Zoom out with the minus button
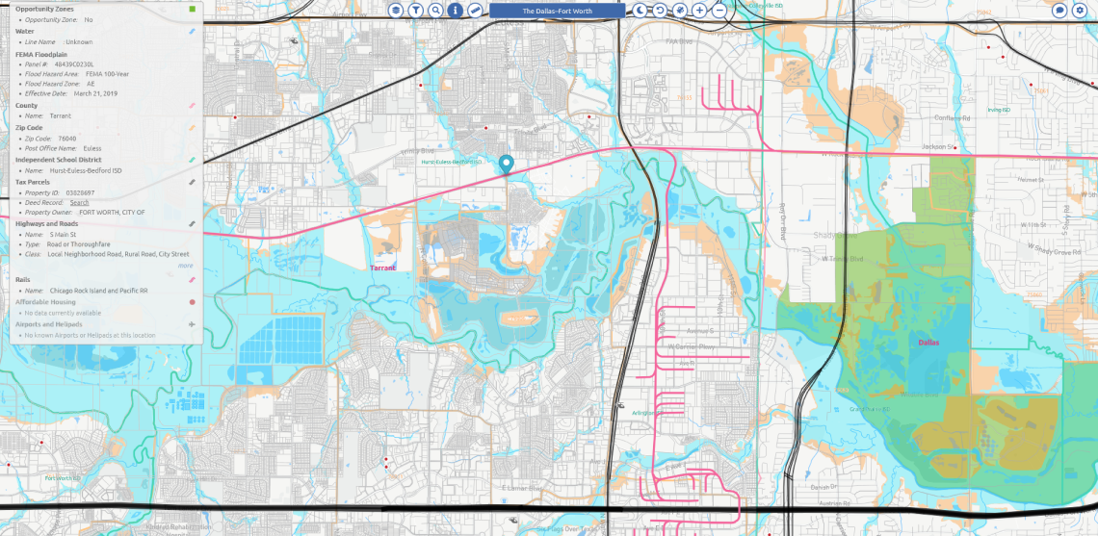The image size is (1098, 536). [x=719, y=11]
